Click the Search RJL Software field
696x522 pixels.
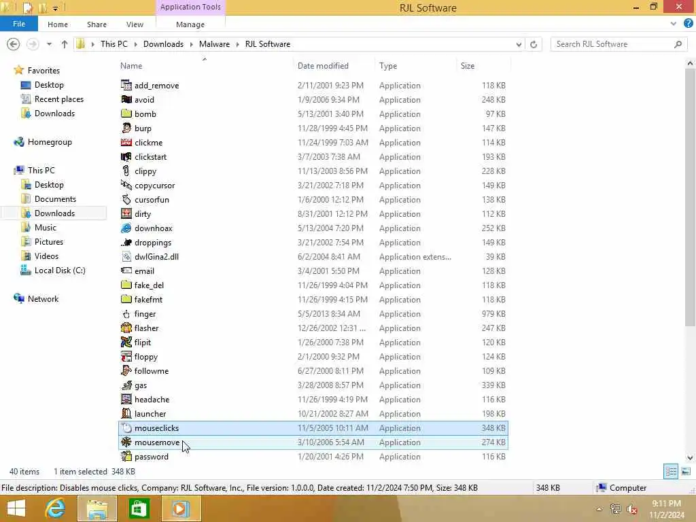pos(619,44)
